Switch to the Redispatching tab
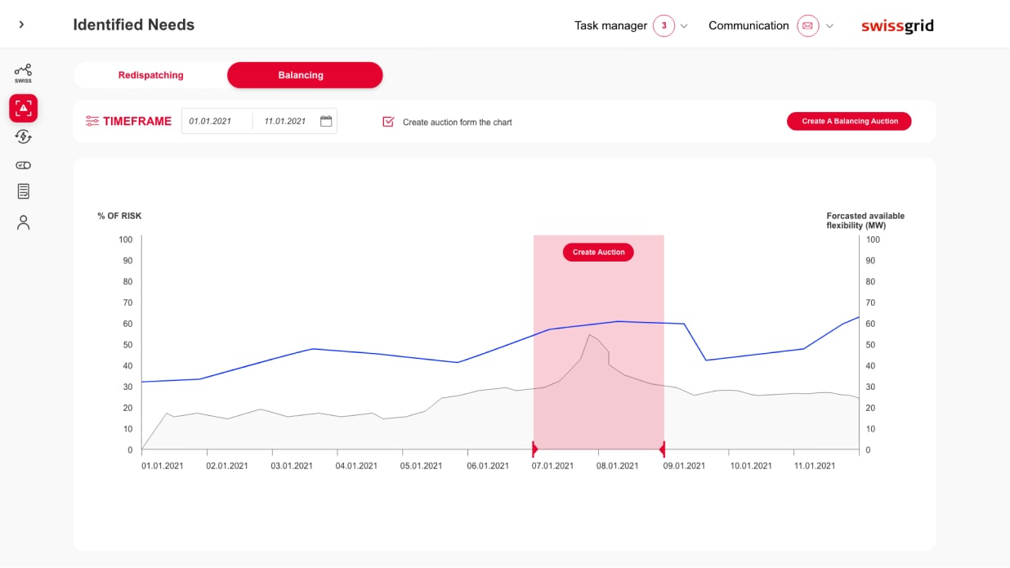Viewport: 1010px width, 568px height. (150, 75)
